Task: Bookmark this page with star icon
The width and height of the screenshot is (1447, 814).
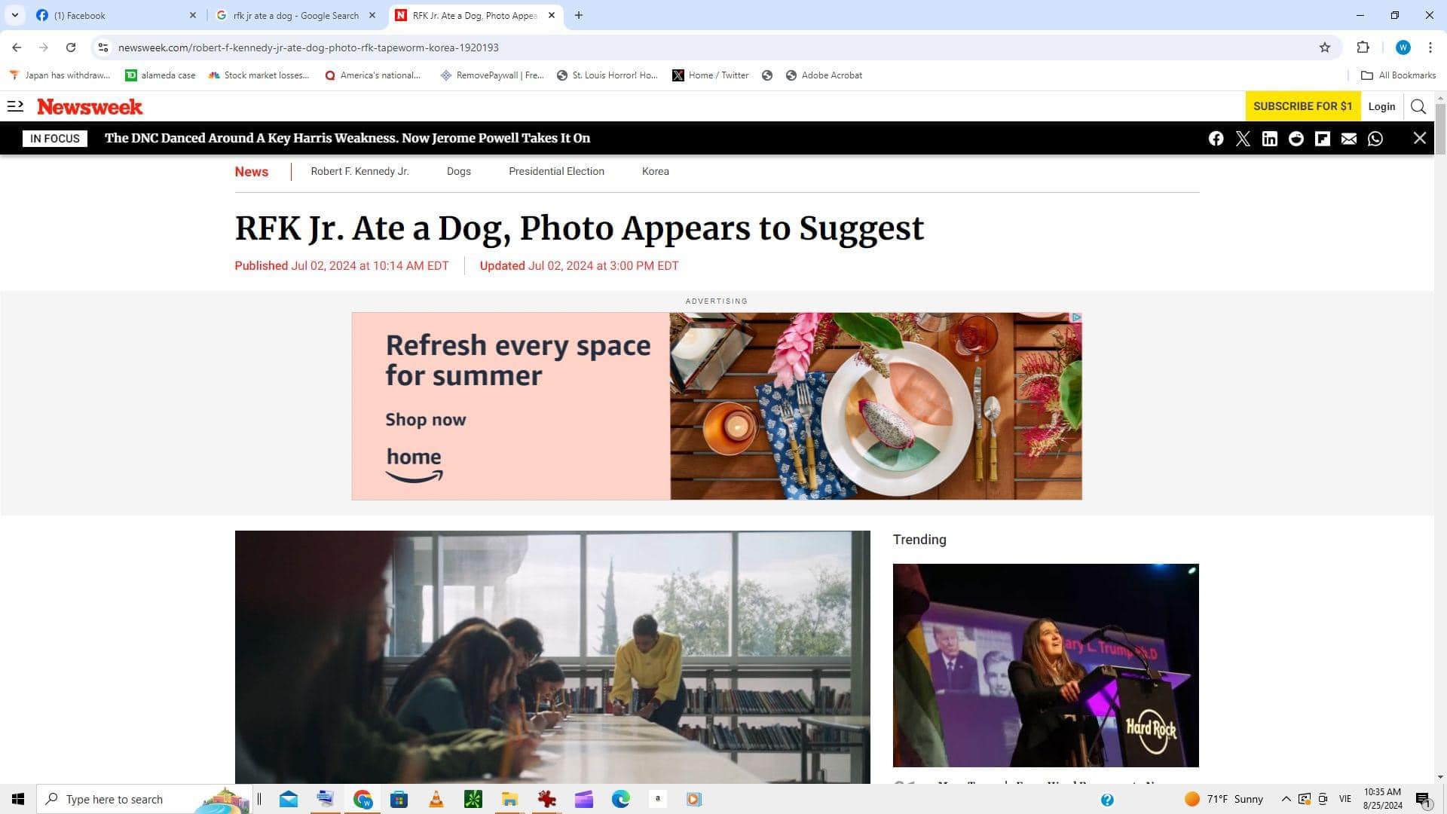Action: click(1324, 47)
